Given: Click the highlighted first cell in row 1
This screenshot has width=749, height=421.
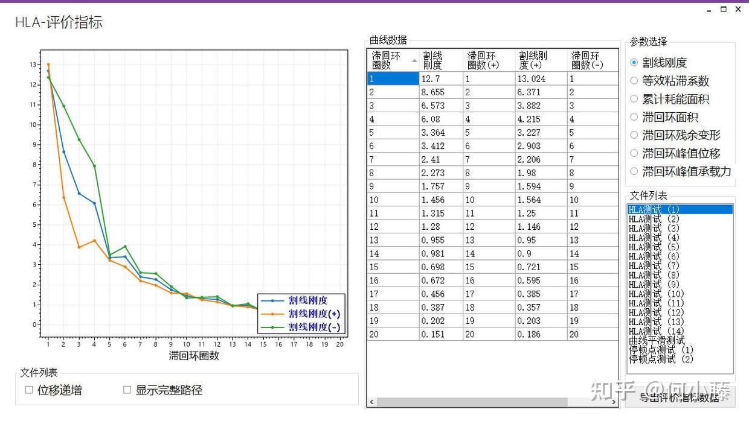Looking at the screenshot, I should click(x=393, y=78).
